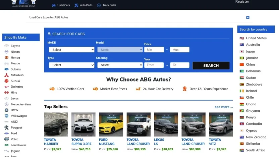The image size is (279, 157).
Task: Click the Bahamas flag icon
Action: click(242, 71)
